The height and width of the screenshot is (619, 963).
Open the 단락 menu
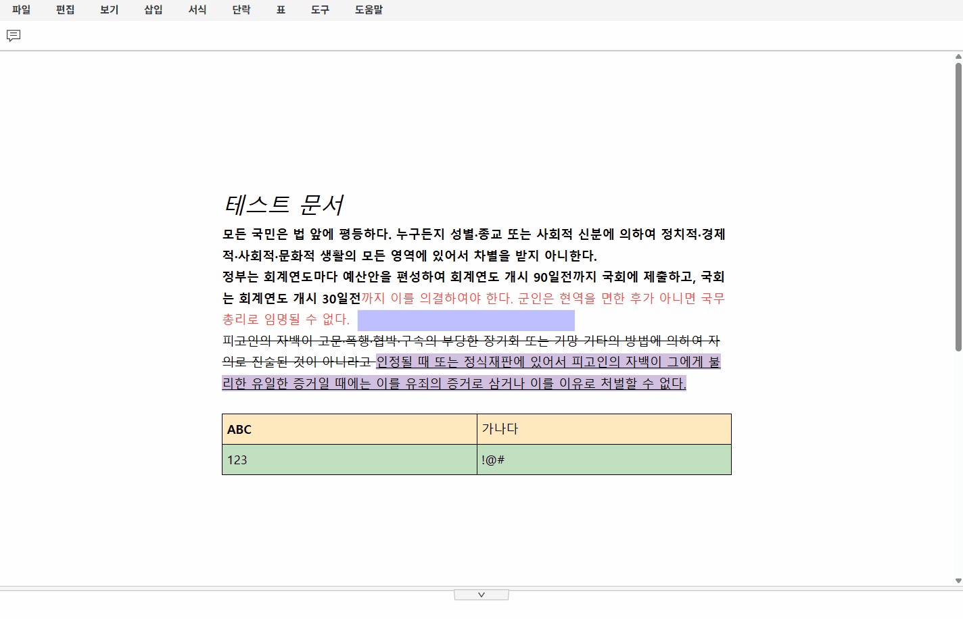point(241,10)
